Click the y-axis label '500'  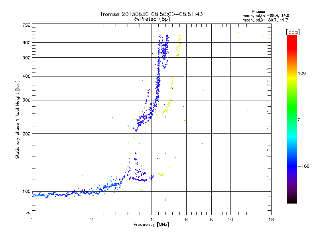pyautogui.click(x=26, y=58)
